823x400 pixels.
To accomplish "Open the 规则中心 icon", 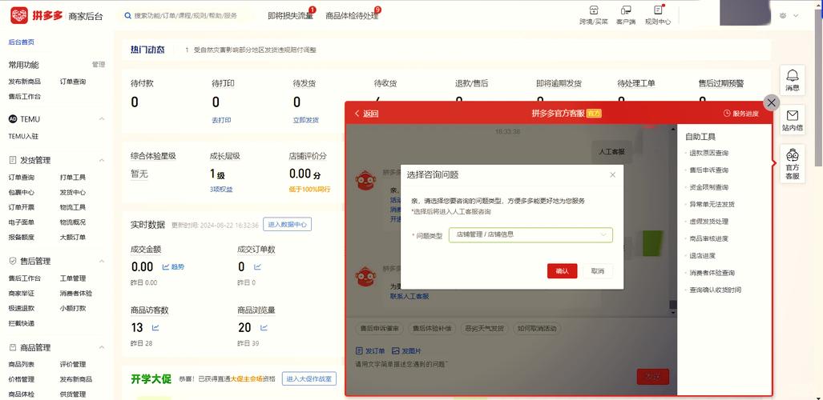I will pos(658,10).
